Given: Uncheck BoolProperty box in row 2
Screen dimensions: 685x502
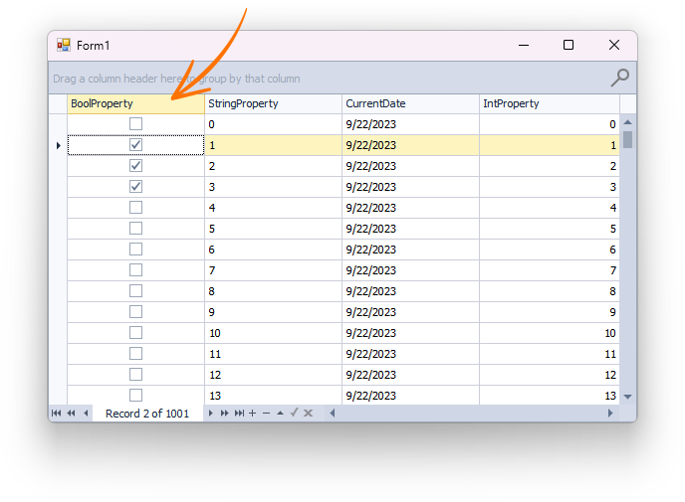Looking at the screenshot, I should tap(135, 166).
